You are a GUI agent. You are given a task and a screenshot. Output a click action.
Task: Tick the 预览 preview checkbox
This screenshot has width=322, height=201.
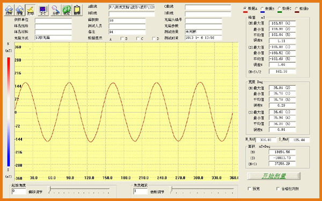[x=250, y=189]
